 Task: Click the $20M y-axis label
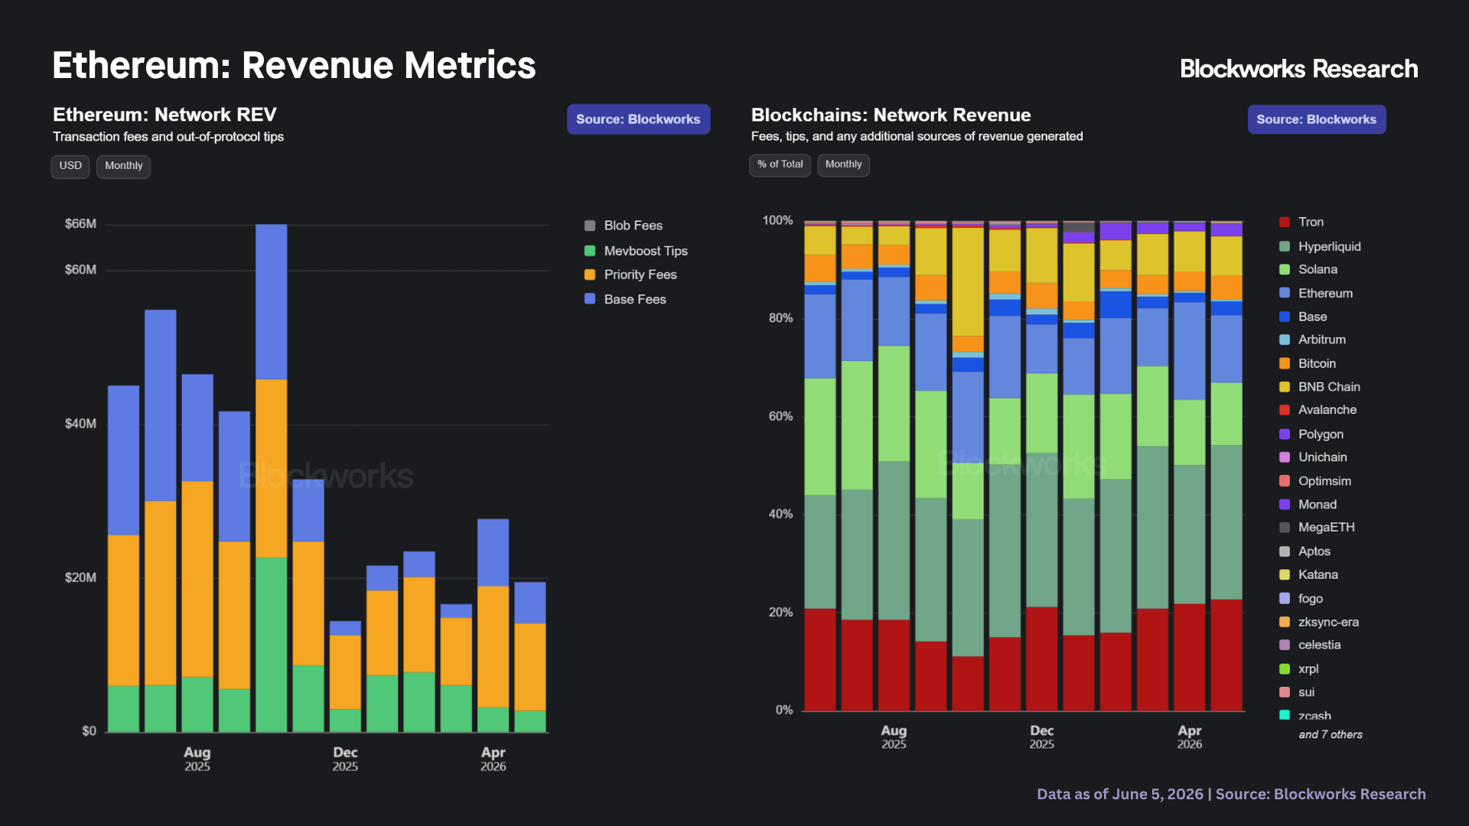[x=80, y=577]
